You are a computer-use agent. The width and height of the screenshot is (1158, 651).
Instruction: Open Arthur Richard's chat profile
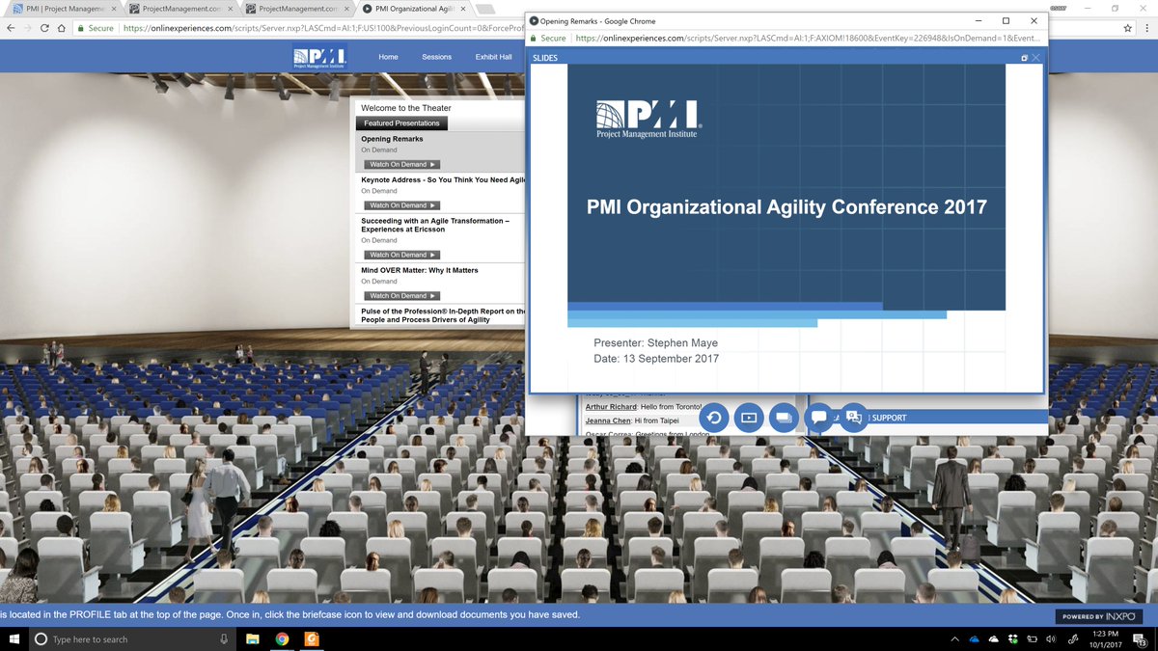[x=610, y=407]
